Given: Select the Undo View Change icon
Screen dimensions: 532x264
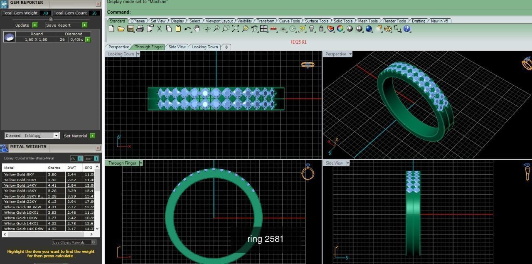Looking at the screenshot, I should [x=254, y=29].
